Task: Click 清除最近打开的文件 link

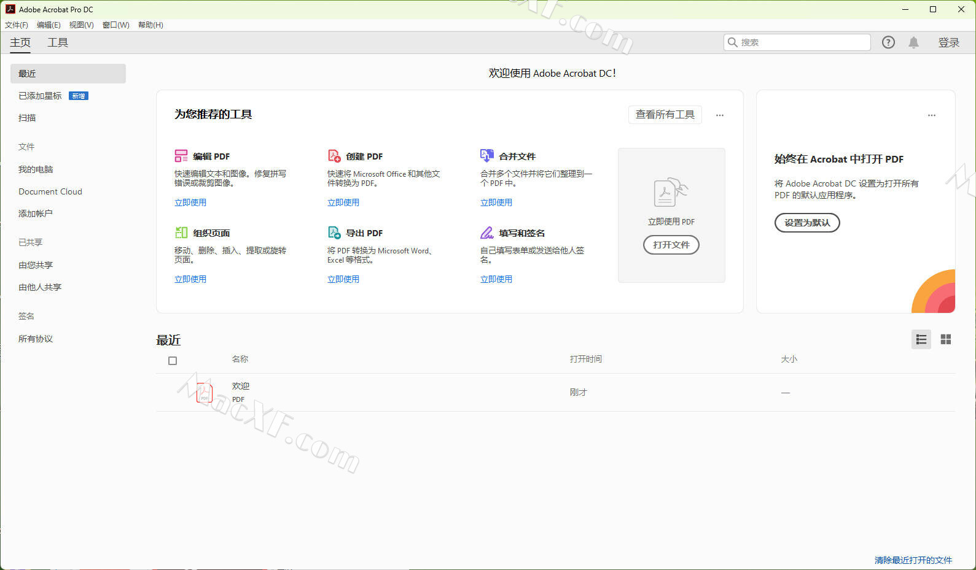Action: click(x=913, y=560)
